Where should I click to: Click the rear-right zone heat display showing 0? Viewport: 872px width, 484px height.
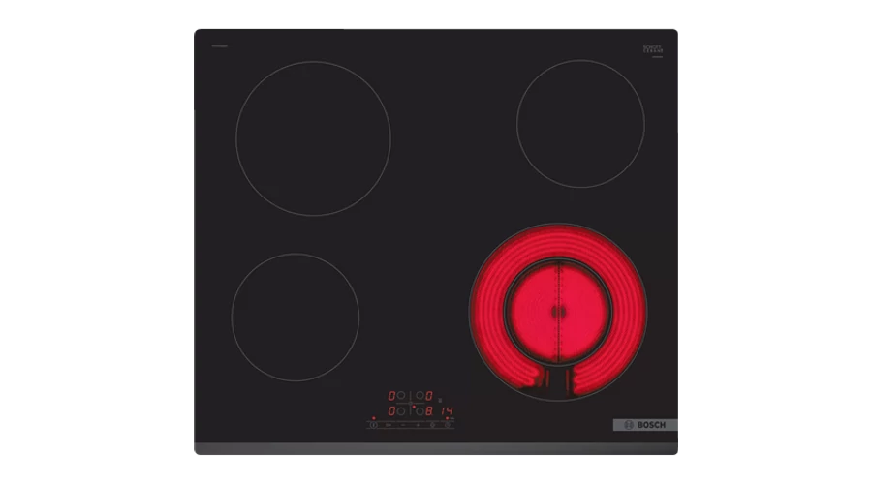click(429, 396)
